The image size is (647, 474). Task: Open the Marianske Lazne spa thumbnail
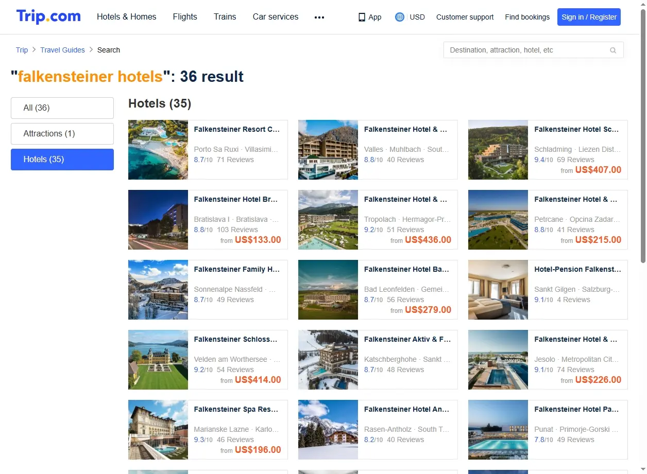(158, 430)
